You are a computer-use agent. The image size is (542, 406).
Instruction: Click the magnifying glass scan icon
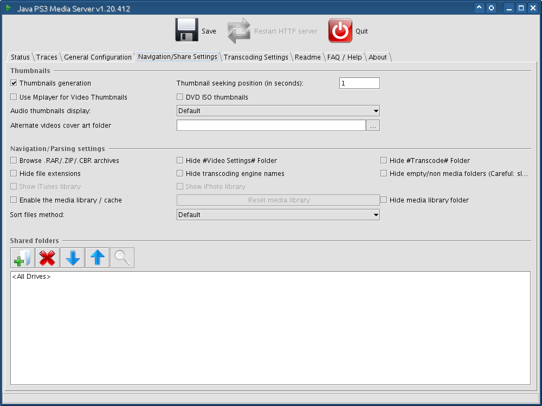point(122,258)
